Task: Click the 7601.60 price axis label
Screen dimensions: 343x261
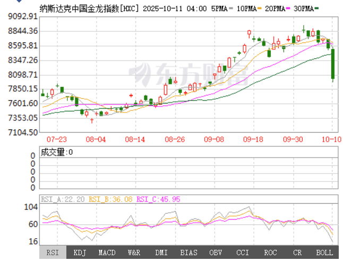Action: (x=23, y=103)
